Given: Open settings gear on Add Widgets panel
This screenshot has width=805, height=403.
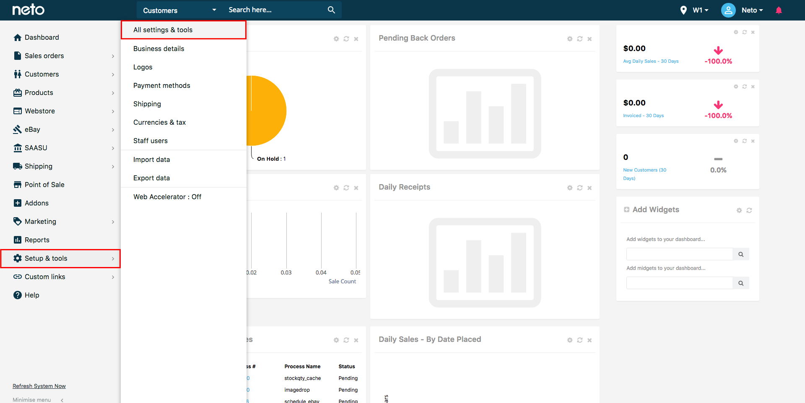Looking at the screenshot, I should pos(739,210).
